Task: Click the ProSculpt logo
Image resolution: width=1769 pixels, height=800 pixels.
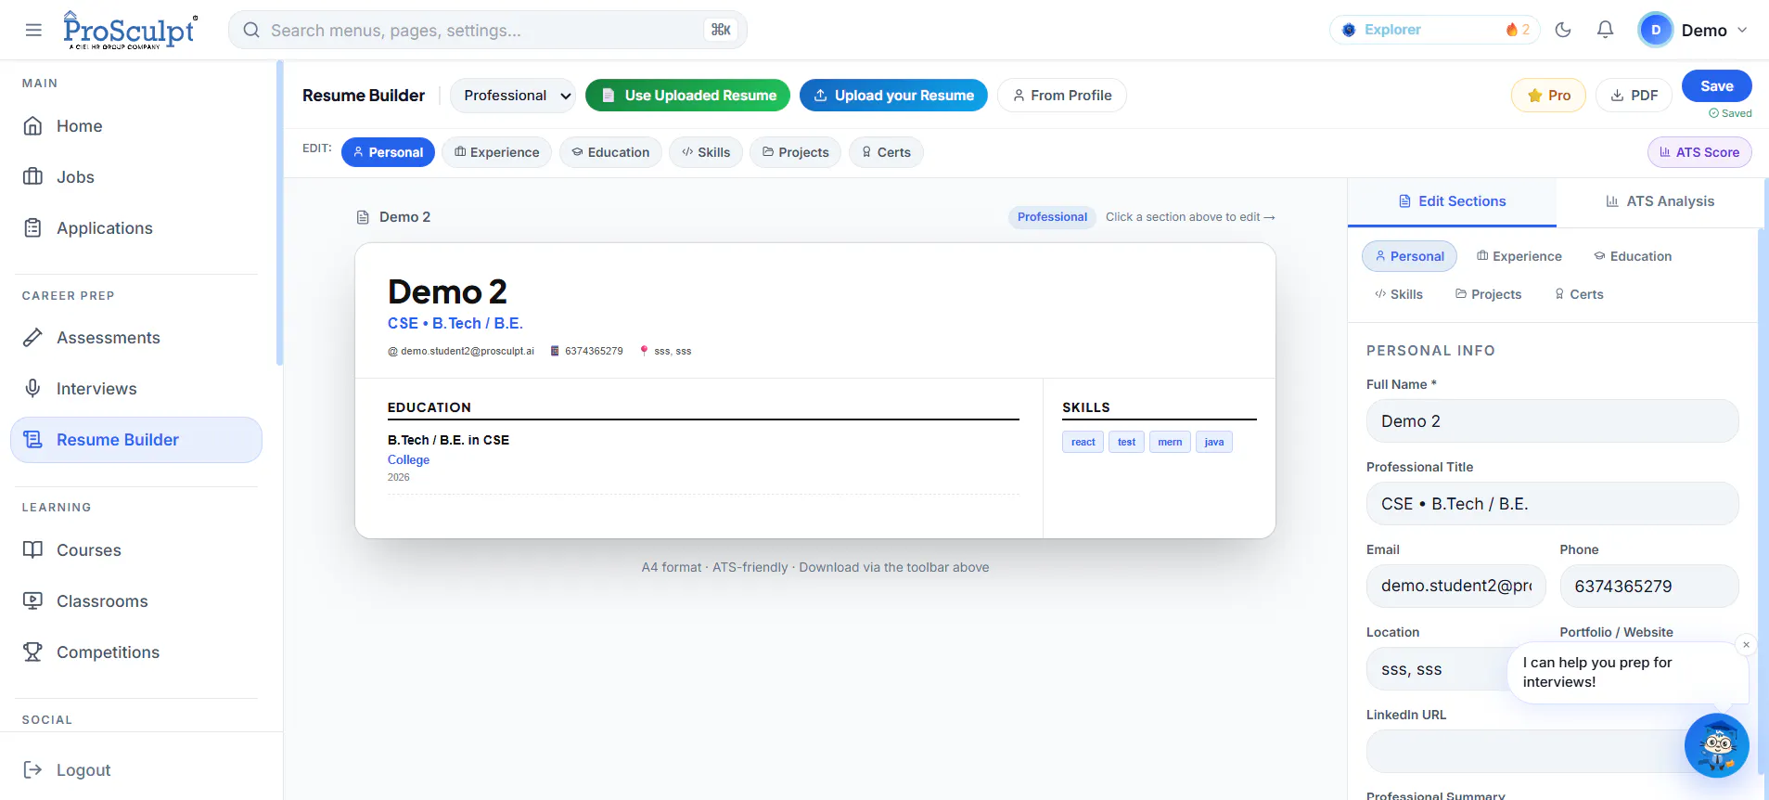Action: pyautogui.click(x=130, y=30)
